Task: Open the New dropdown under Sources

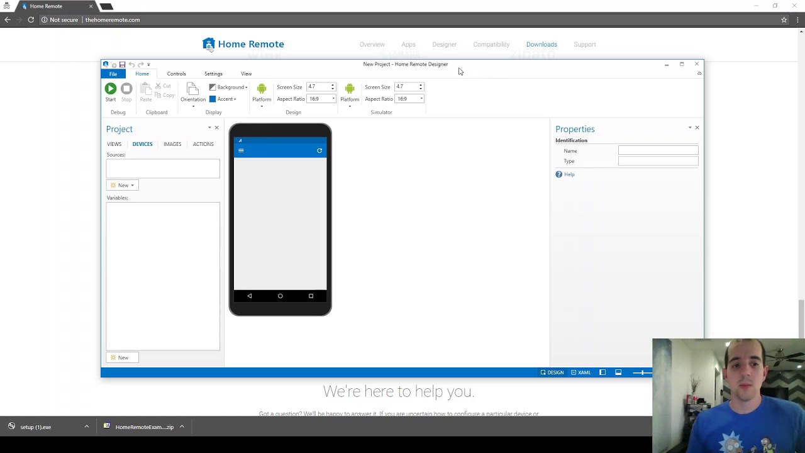Action: click(122, 185)
